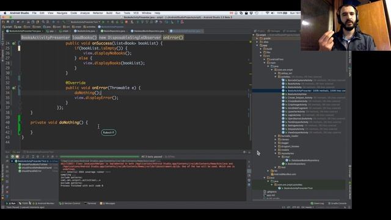Click BooksActivityPresenter breadcrumb
The image size is (391, 220).
[46, 37]
